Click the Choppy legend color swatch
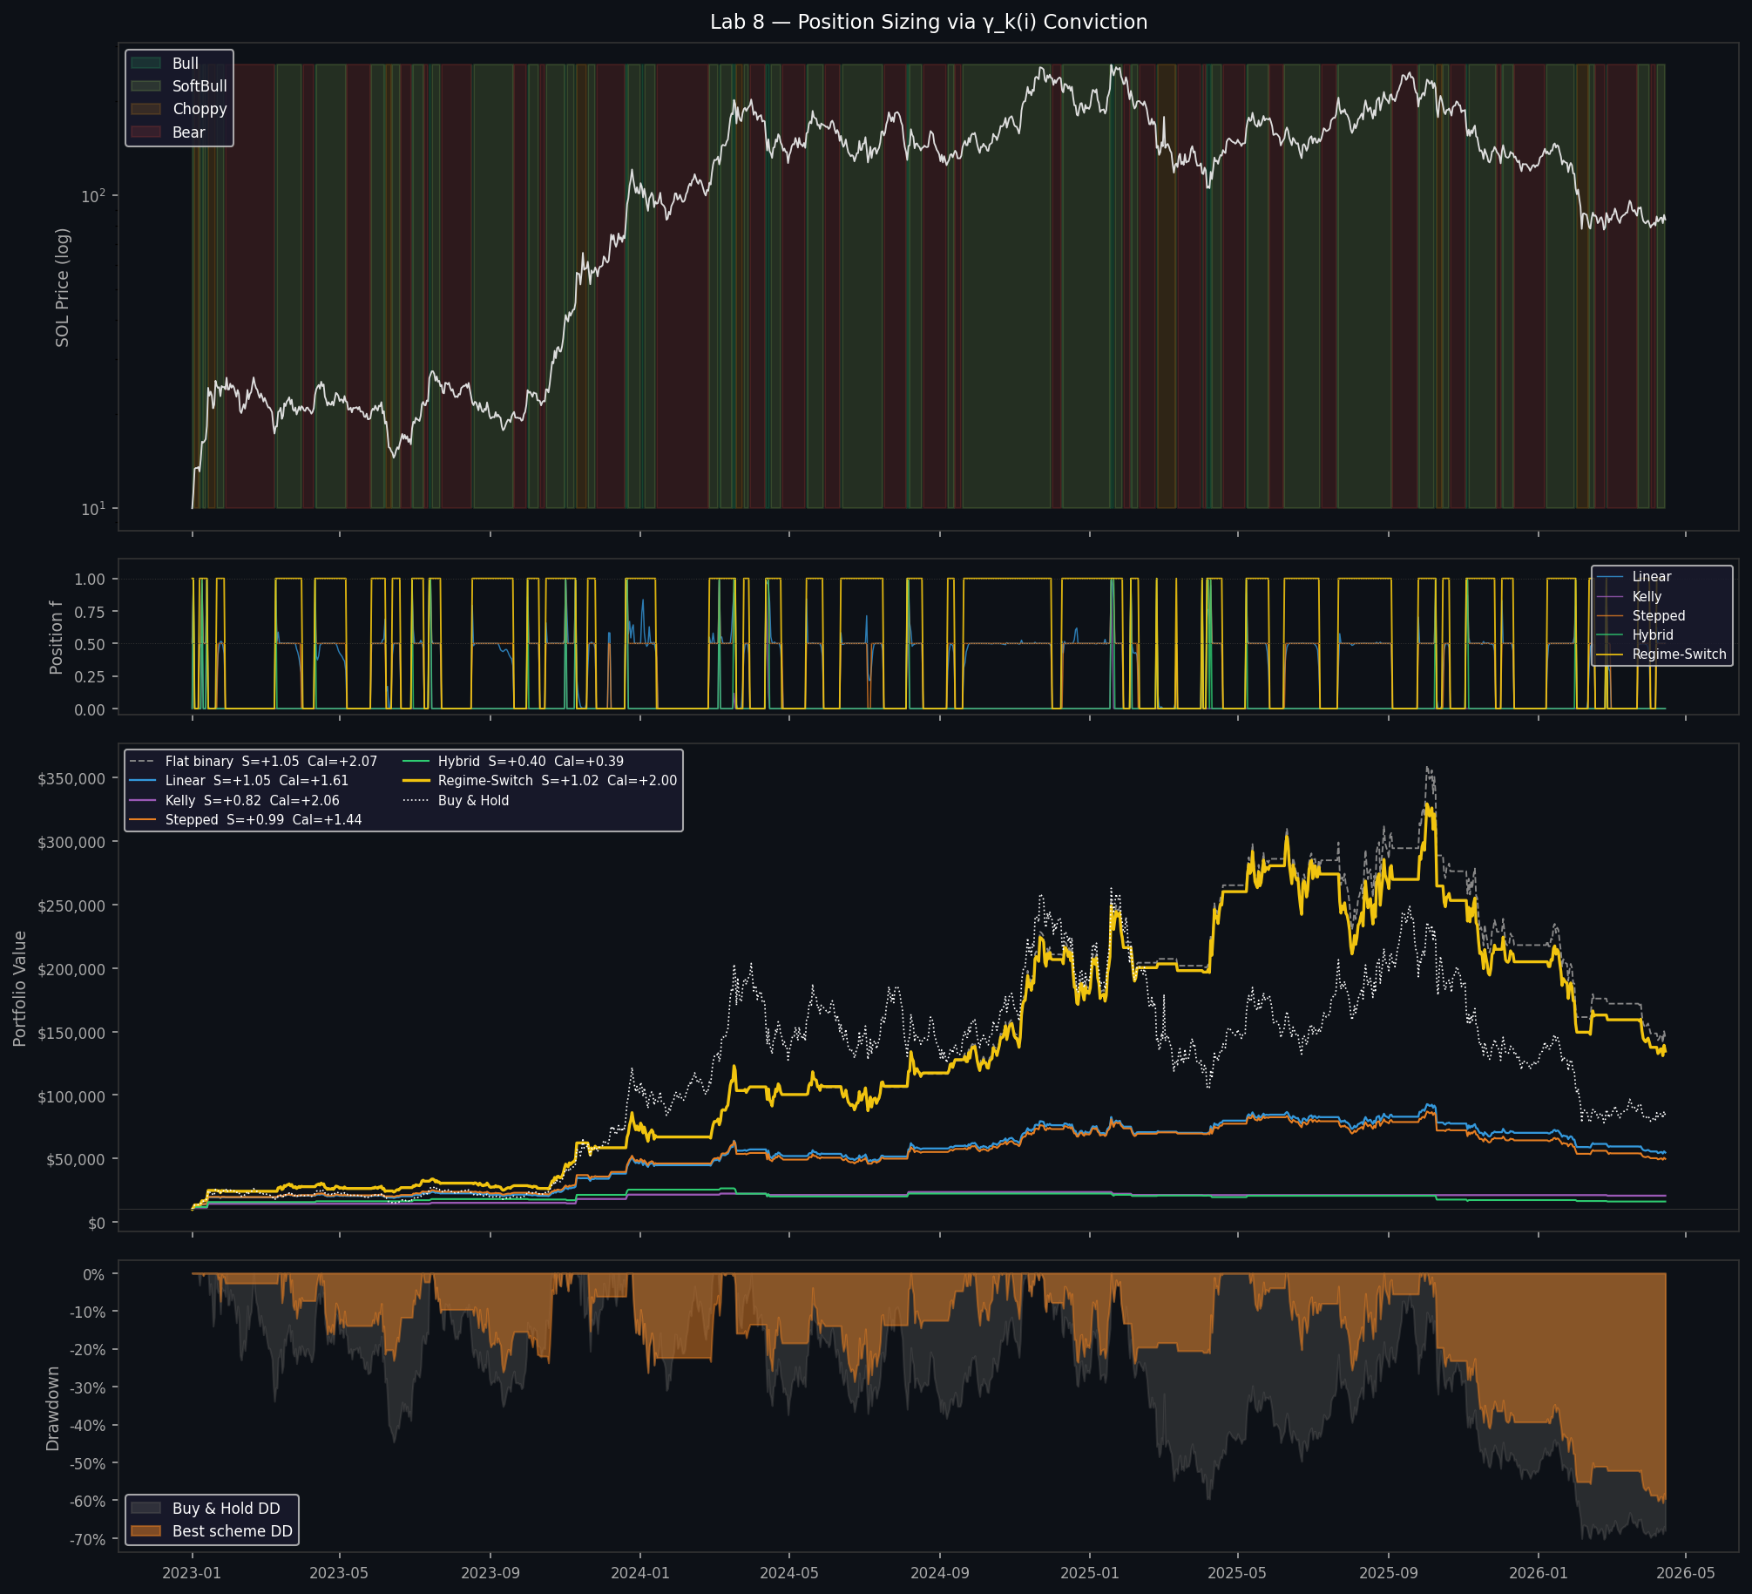Screen dimensions: 1752x1594 tap(145, 109)
